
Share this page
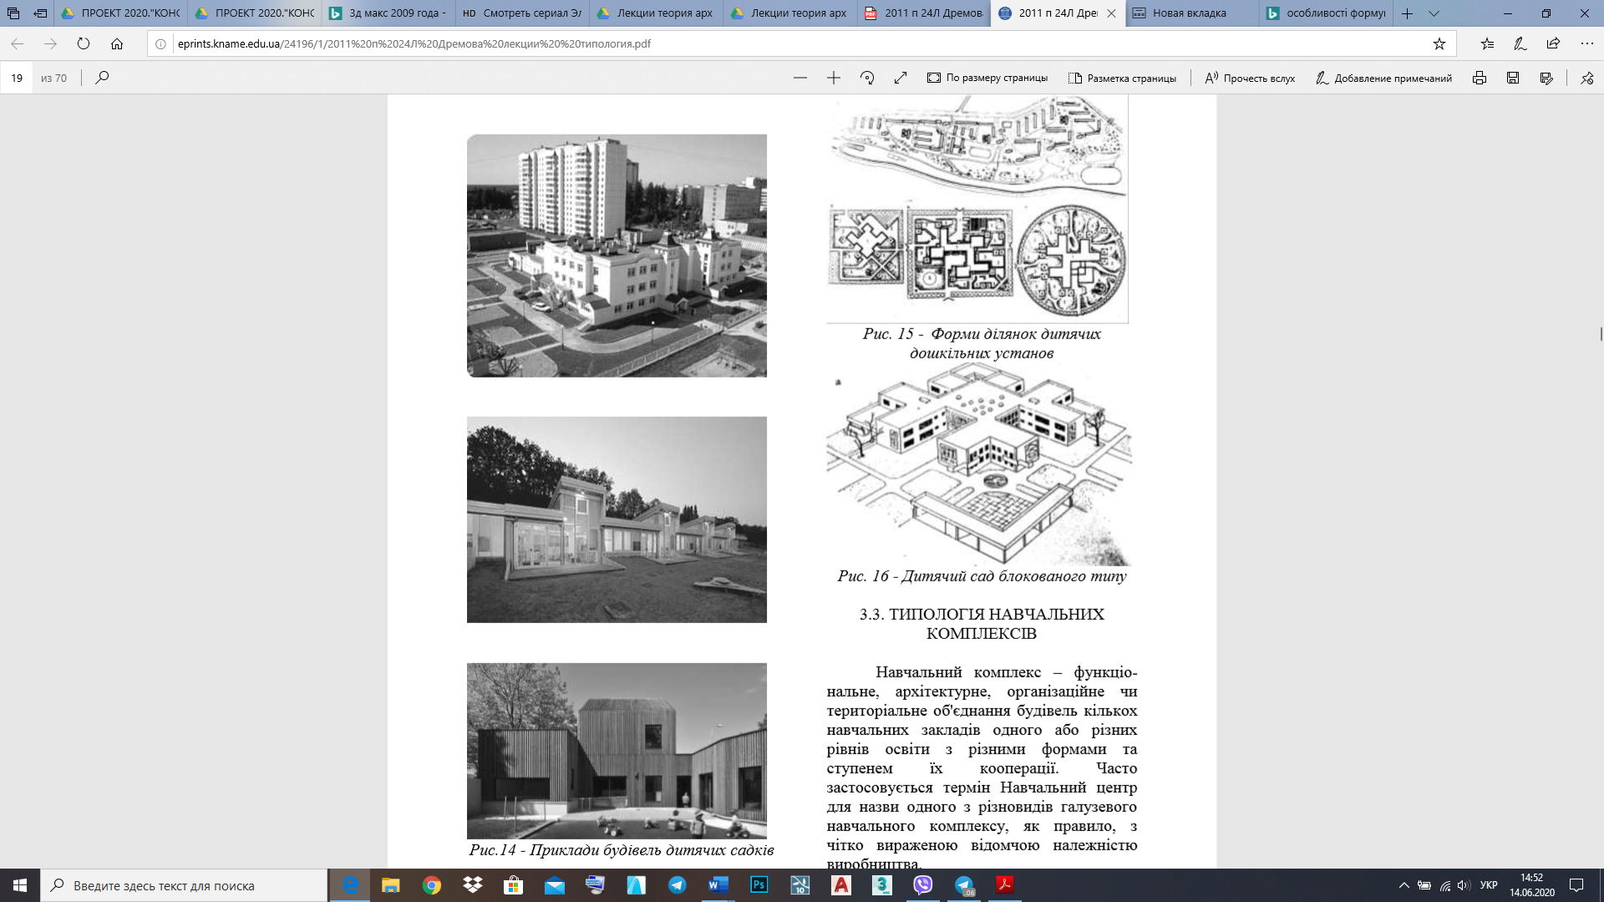pos(1553,43)
